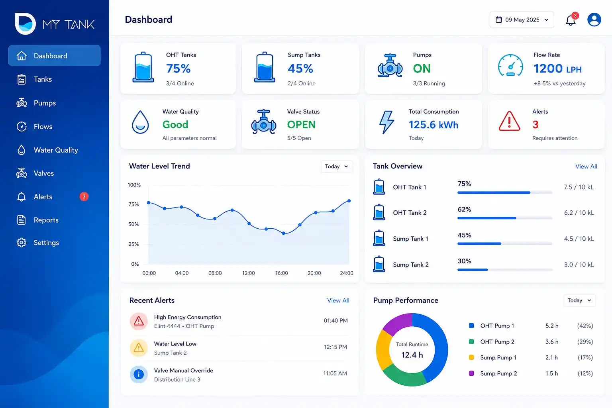The height and width of the screenshot is (408, 612).
Task: Click the 'Distribution Line 3' alert text
Action: [x=177, y=380]
